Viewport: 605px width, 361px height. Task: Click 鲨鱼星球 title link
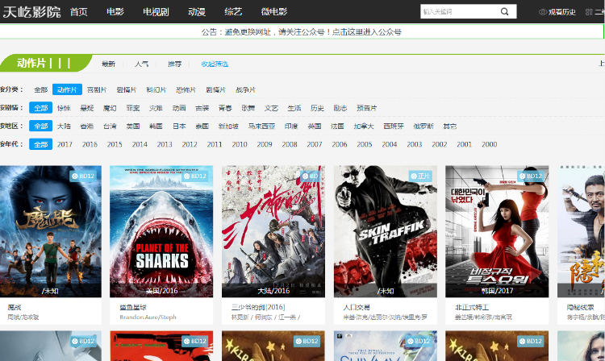133,307
